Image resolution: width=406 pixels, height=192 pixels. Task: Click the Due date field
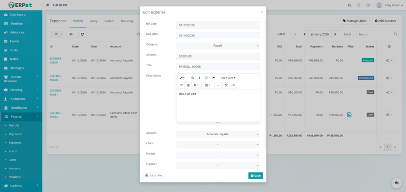click(218, 35)
